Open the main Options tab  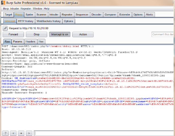point(138,15)
